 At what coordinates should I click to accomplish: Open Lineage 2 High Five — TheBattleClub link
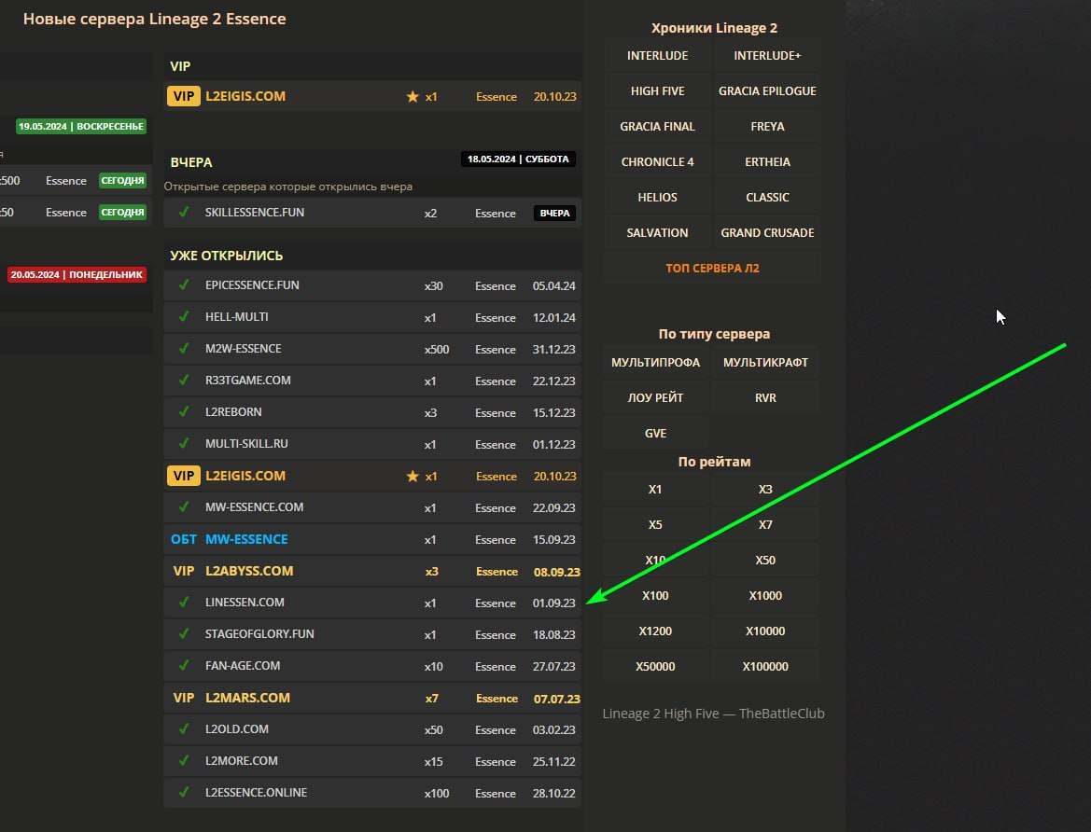point(713,714)
